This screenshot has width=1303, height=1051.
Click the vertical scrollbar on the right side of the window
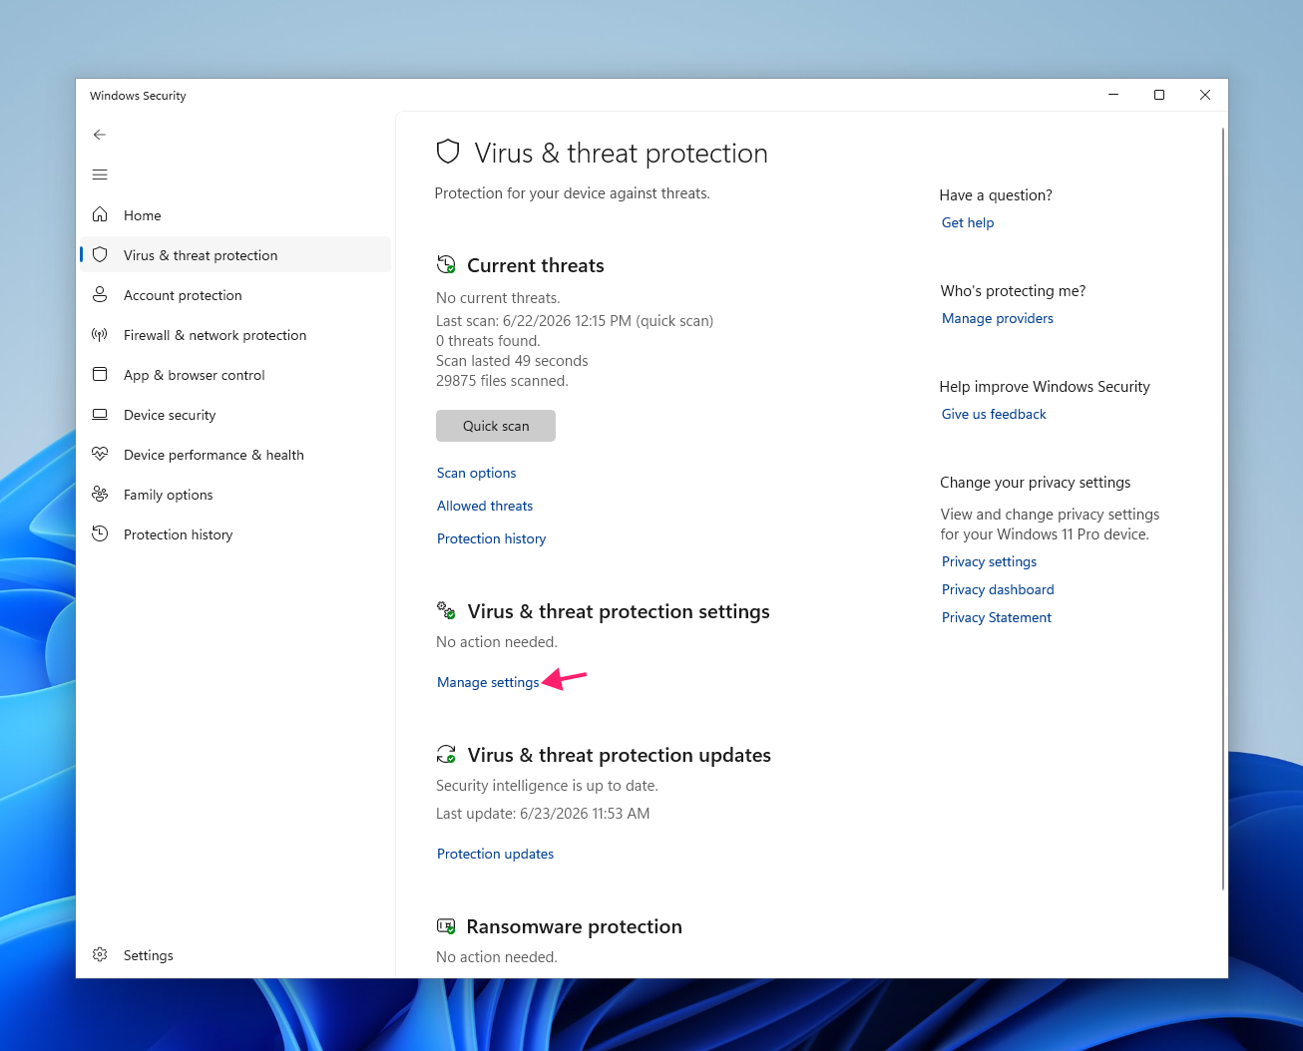coord(1223,509)
